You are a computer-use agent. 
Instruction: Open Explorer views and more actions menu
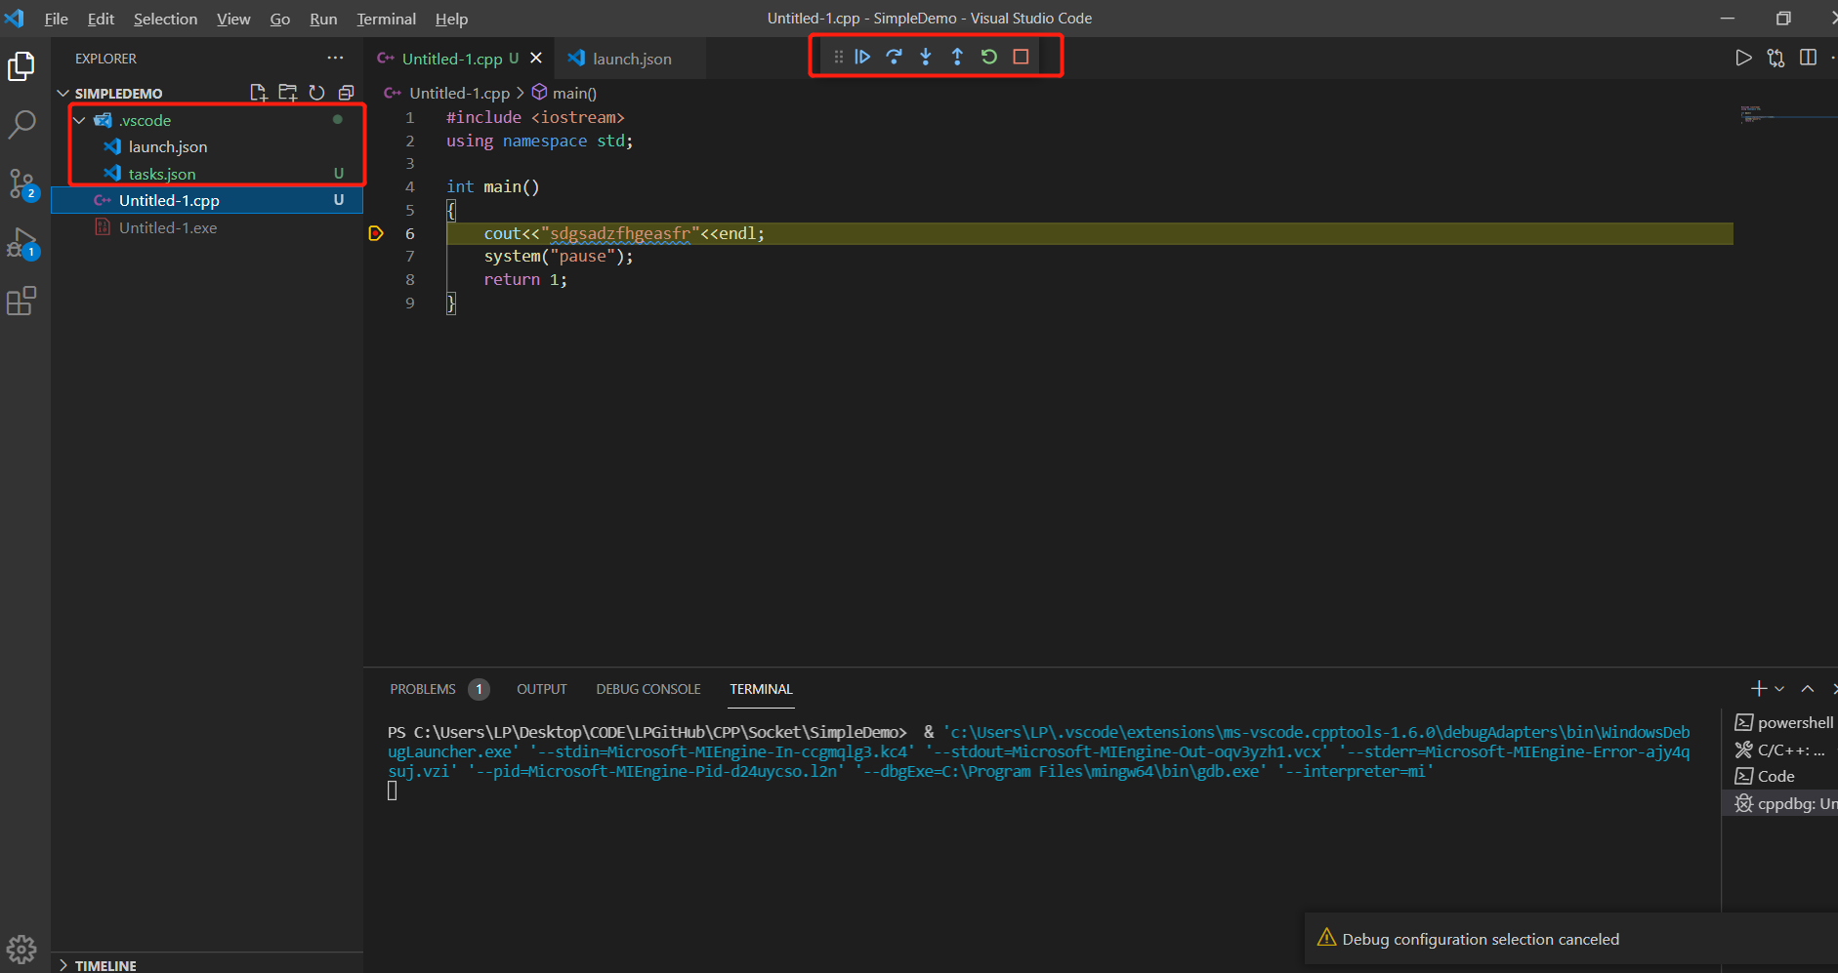(335, 58)
